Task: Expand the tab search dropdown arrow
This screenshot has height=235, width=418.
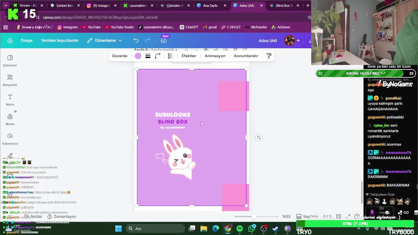Action: tap(6, 6)
